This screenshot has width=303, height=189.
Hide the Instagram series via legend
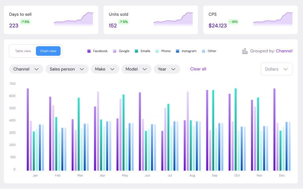[186, 51]
